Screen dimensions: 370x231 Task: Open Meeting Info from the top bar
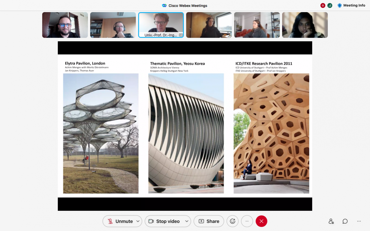[x=351, y=5]
